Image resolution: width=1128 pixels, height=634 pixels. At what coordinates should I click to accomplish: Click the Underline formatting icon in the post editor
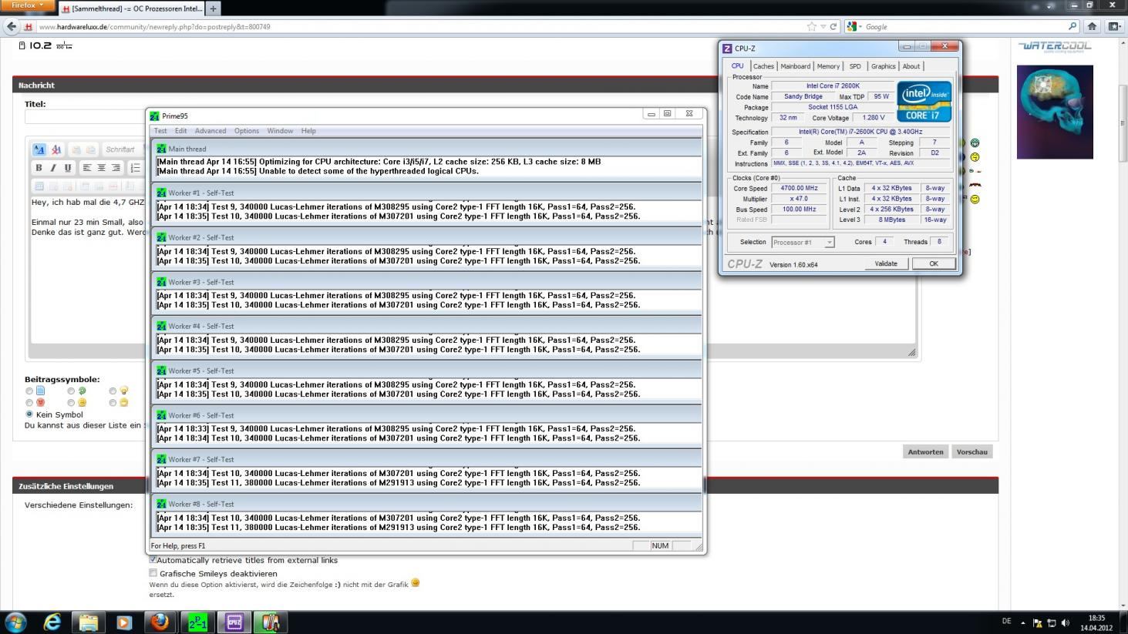pos(68,167)
